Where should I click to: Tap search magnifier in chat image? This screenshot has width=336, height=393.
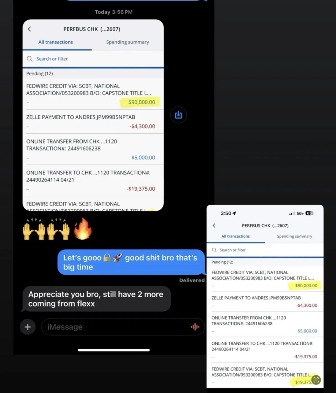(x=30, y=59)
